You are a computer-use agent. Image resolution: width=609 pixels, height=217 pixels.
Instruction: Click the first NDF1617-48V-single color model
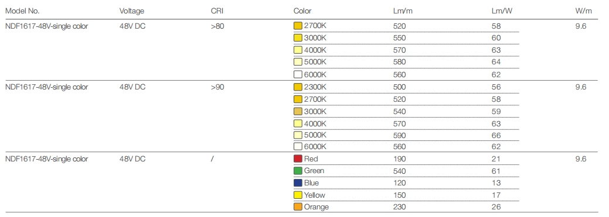click(47, 26)
